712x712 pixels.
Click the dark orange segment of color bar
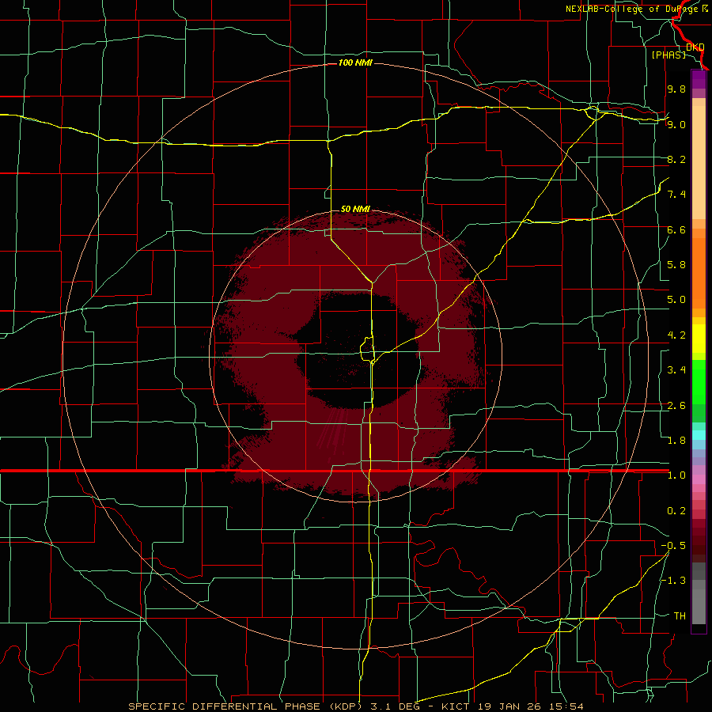(699, 272)
